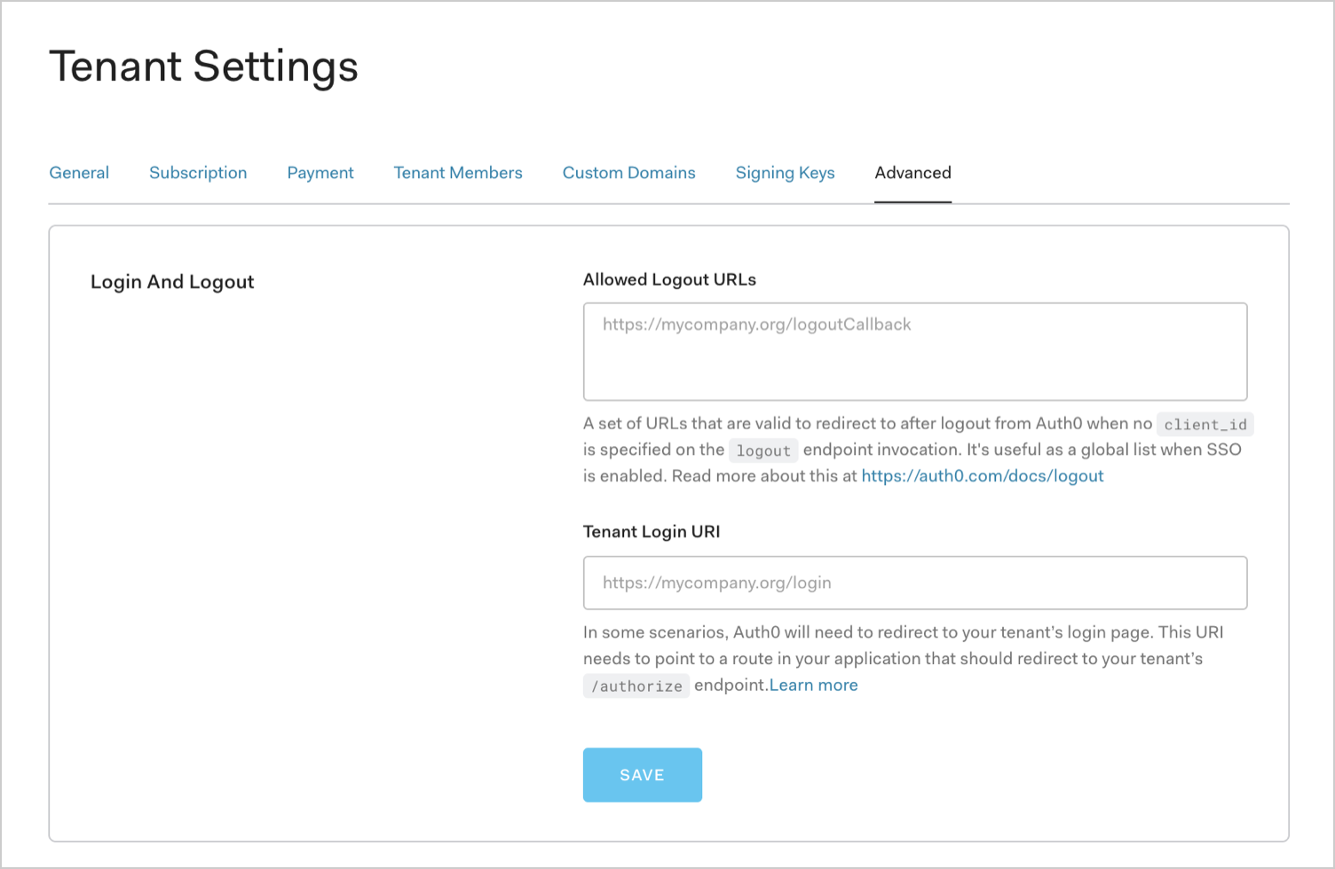Switch to the Subscription tab

pos(198,173)
